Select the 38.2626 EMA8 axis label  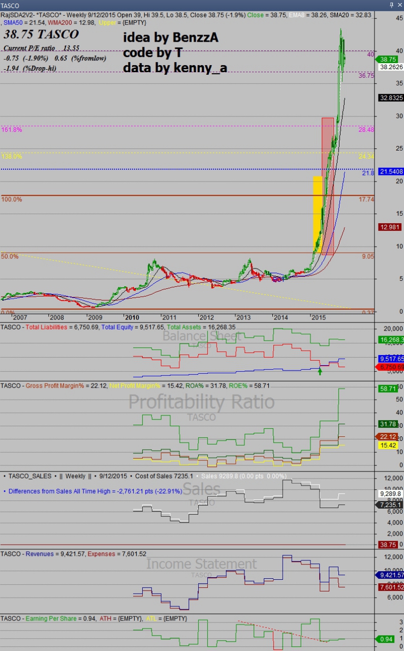(390, 67)
